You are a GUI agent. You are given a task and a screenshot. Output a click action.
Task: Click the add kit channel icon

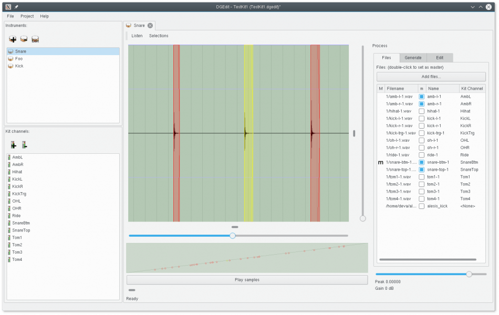point(13,145)
